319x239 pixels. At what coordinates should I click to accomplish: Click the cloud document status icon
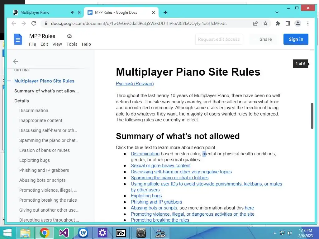click(x=69, y=36)
